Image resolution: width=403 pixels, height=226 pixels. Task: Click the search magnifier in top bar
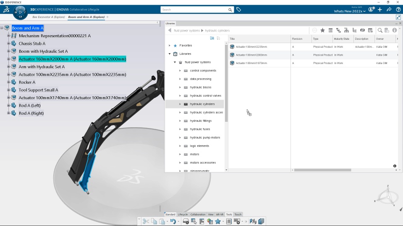pyautogui.click(x=230, y=10)
